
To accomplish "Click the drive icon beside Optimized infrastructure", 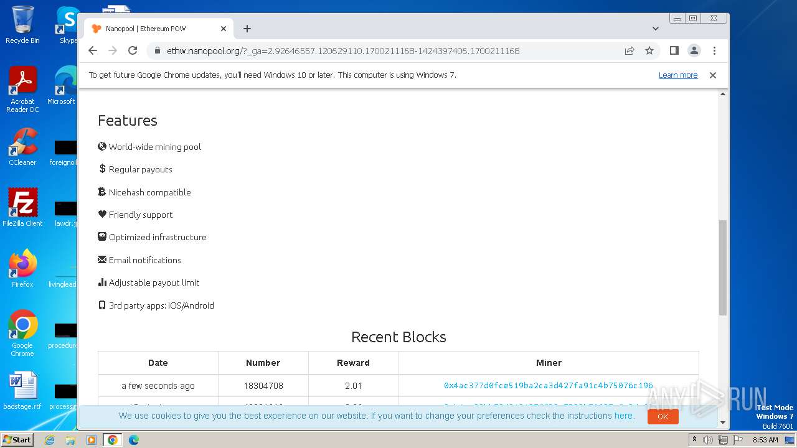I will (102, 236).
